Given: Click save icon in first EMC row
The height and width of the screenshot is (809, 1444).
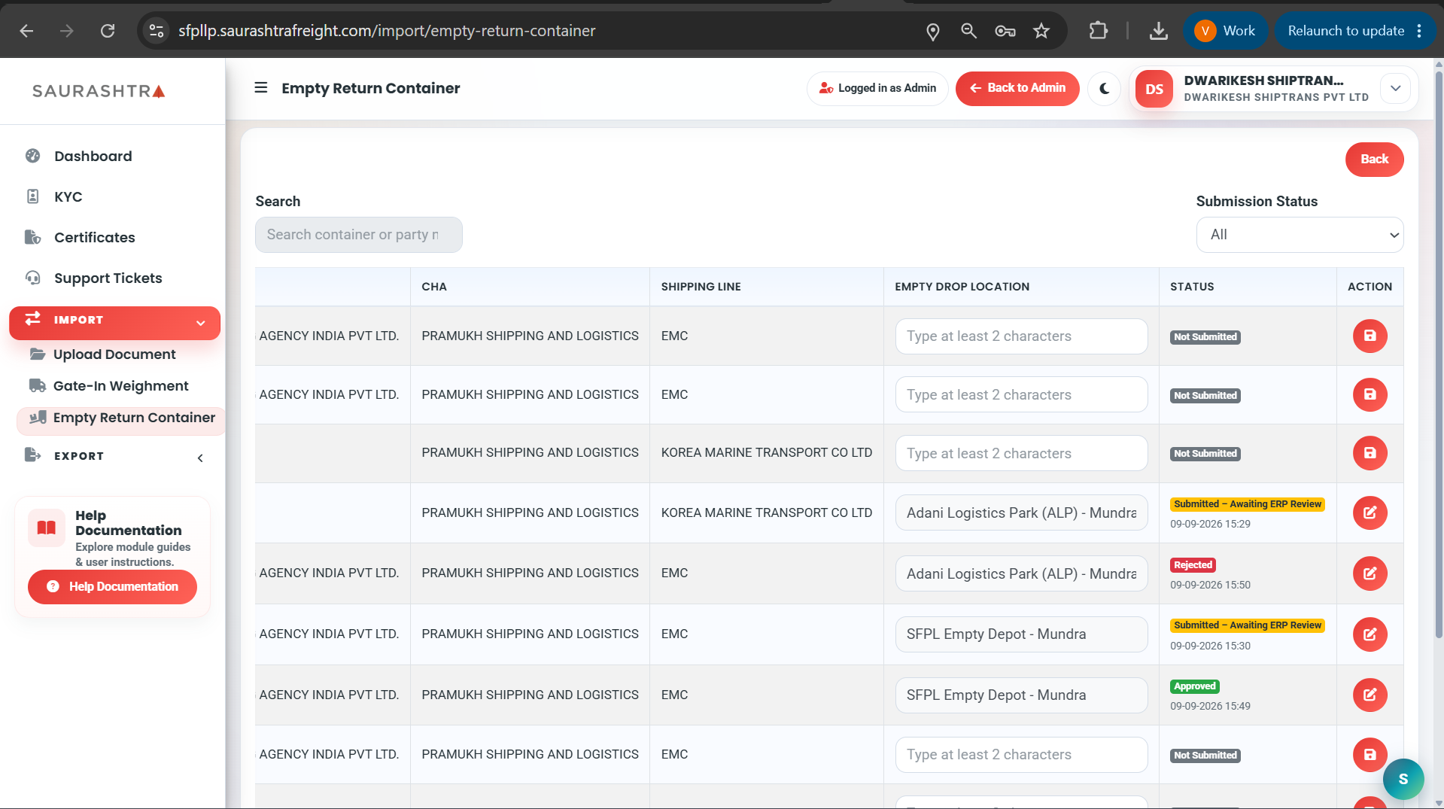Looking at the screenshot, I should 1370,336.
